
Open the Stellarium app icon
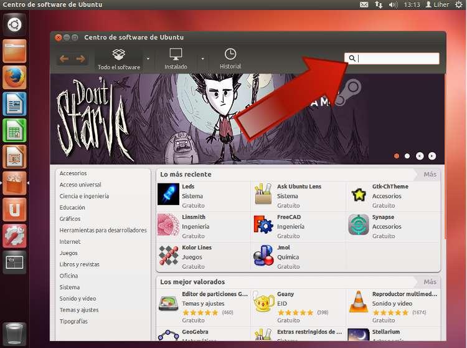(359, 335)
